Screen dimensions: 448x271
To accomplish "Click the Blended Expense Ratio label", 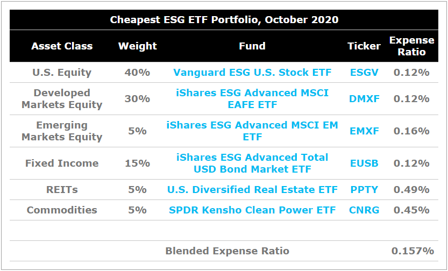I will [227, 251].
